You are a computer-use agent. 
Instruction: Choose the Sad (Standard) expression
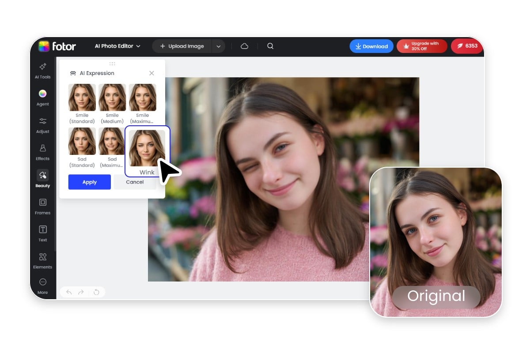click(x=82, y=141)
